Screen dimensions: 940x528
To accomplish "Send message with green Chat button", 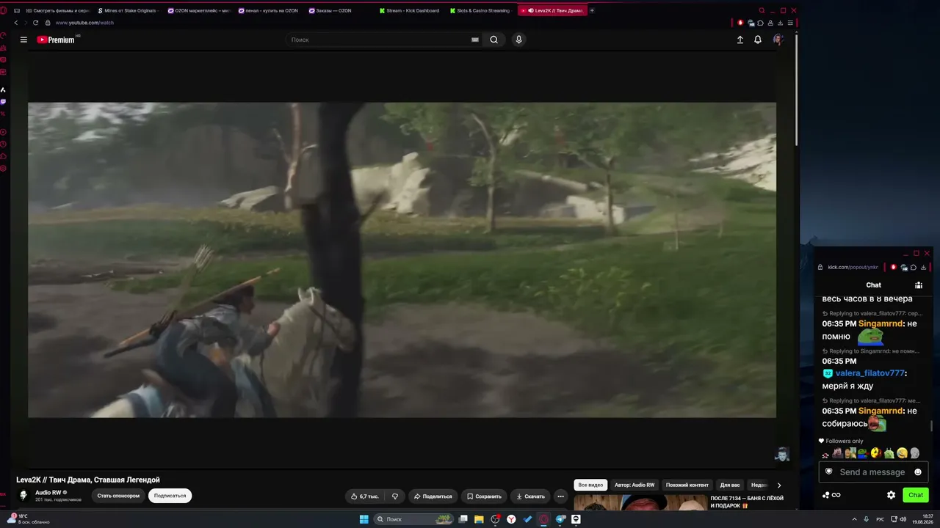I will click(916, 495).
